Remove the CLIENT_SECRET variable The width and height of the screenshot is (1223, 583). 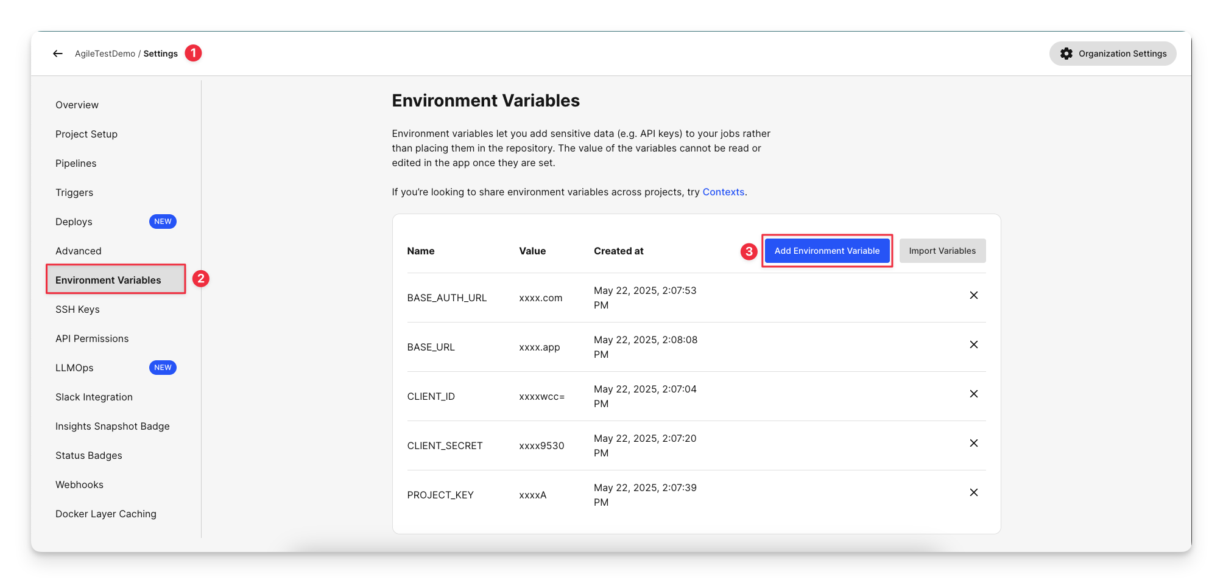pyautogui.click(x=973, y=443)
